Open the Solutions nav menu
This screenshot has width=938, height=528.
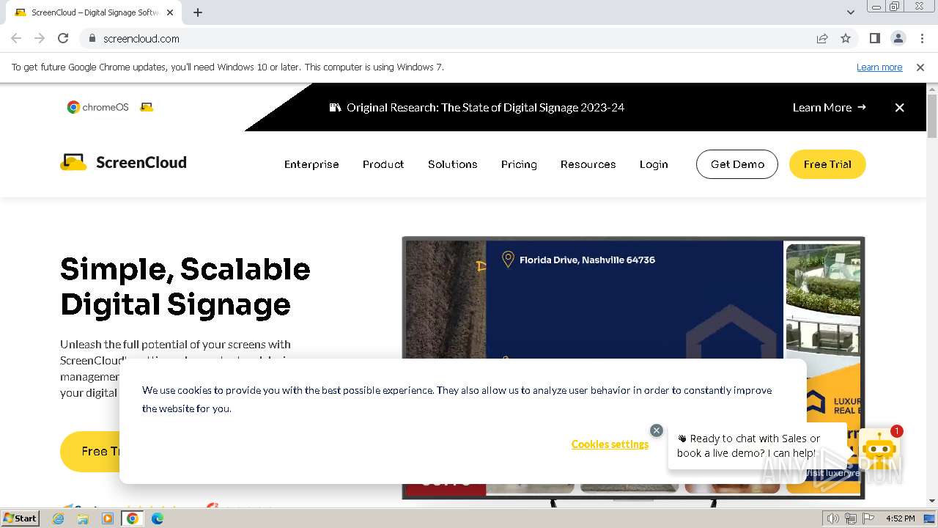(x=453, y=164)
